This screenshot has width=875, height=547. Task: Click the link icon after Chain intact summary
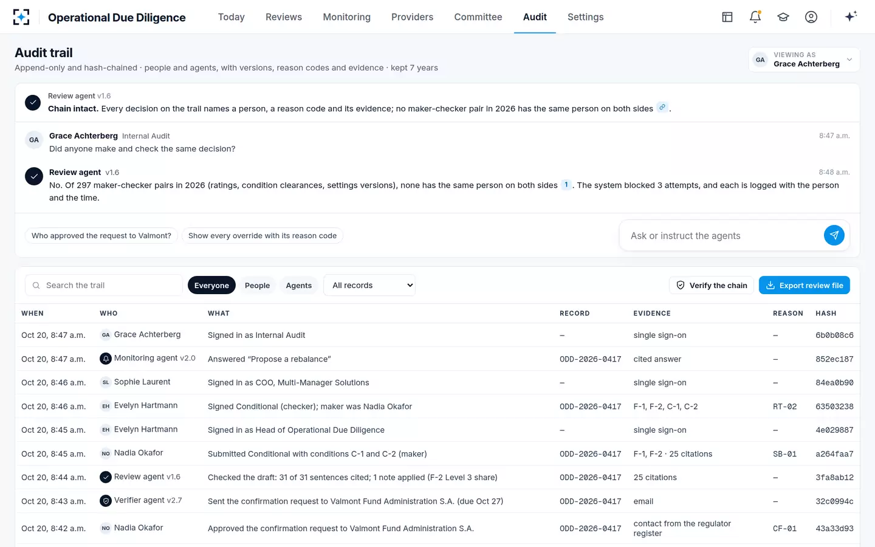coord(662,108)
